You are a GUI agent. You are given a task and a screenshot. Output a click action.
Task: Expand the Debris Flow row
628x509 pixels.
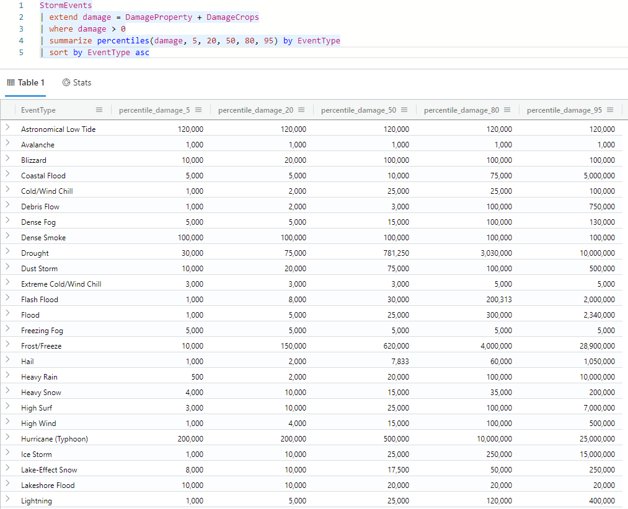[x=7, y=205]
